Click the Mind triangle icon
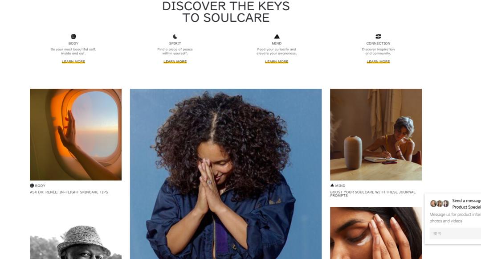Screen dimensions: 481x259 (x=277, y=36)
